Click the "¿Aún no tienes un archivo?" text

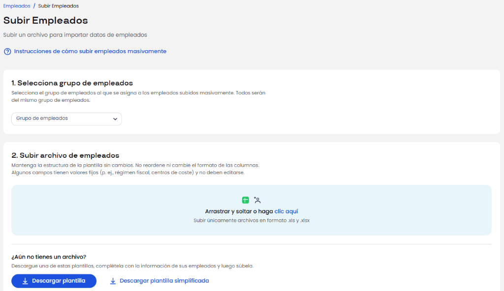49,257
